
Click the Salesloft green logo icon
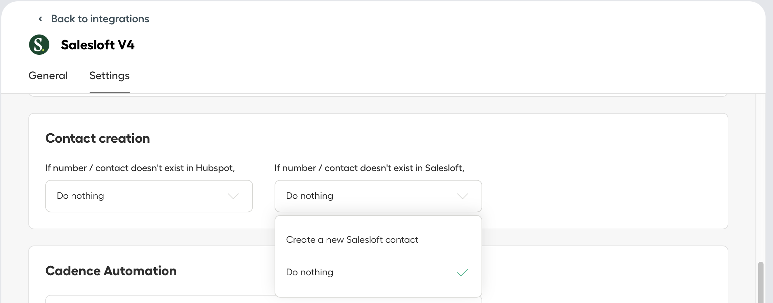[39, 45]
